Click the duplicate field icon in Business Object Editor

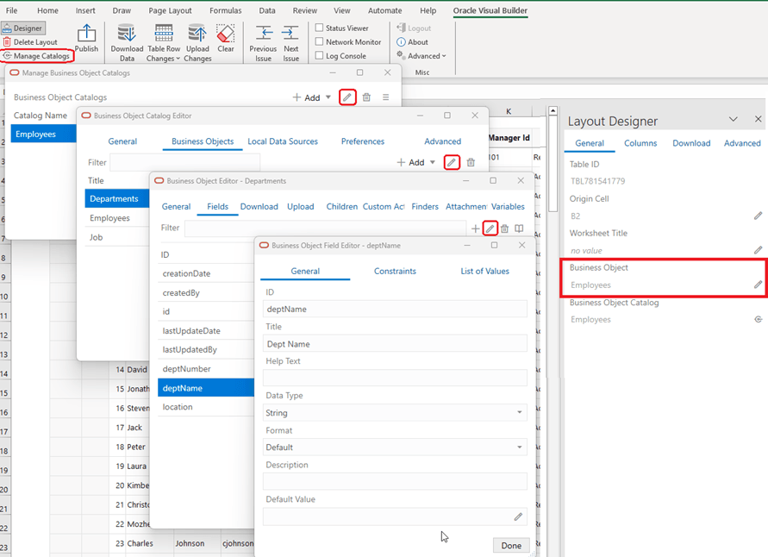pos(518,227)
